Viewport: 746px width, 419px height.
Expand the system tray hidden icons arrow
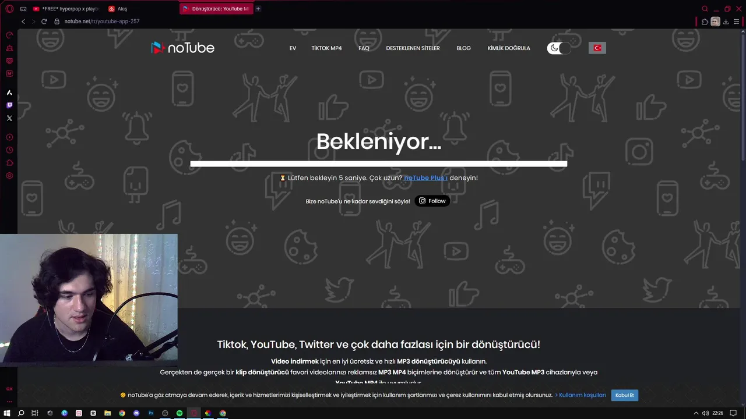[696, 413]
